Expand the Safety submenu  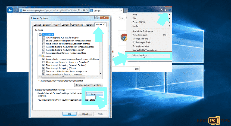(150, 26)
